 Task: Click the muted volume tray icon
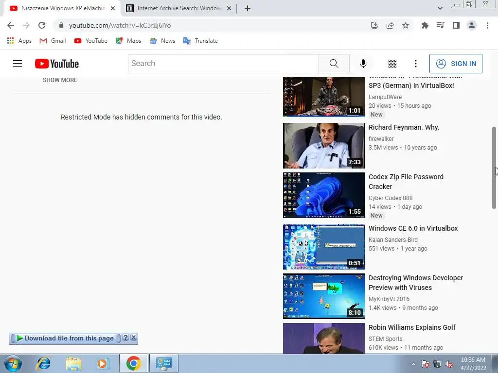(449, 364)
